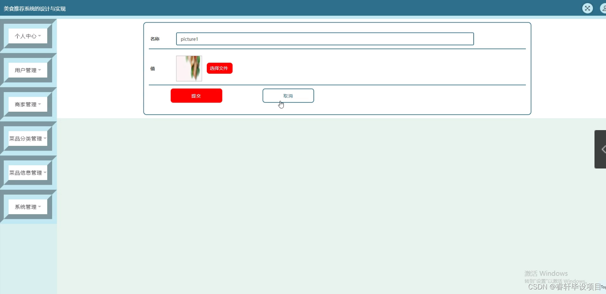
Task: Open the 商家管理 menu
Action: pos(28,104)
